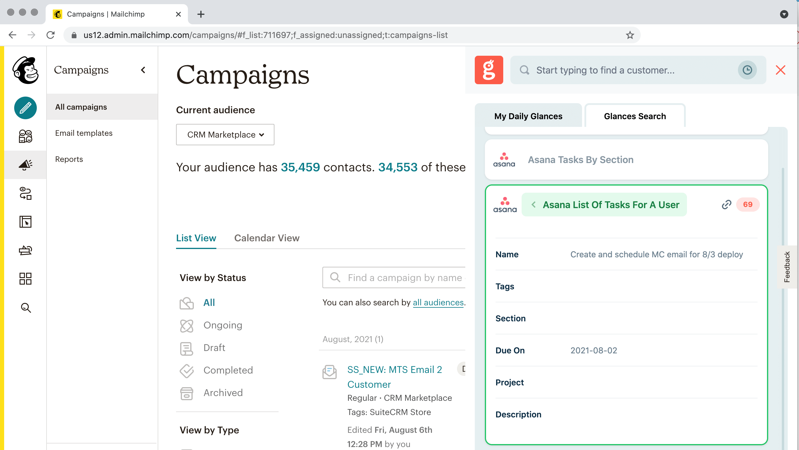The height and width of the screenshot is (450, 799).
Task: Click the asana logo on Tasks By Section
Action: click(x=504, y=159)
